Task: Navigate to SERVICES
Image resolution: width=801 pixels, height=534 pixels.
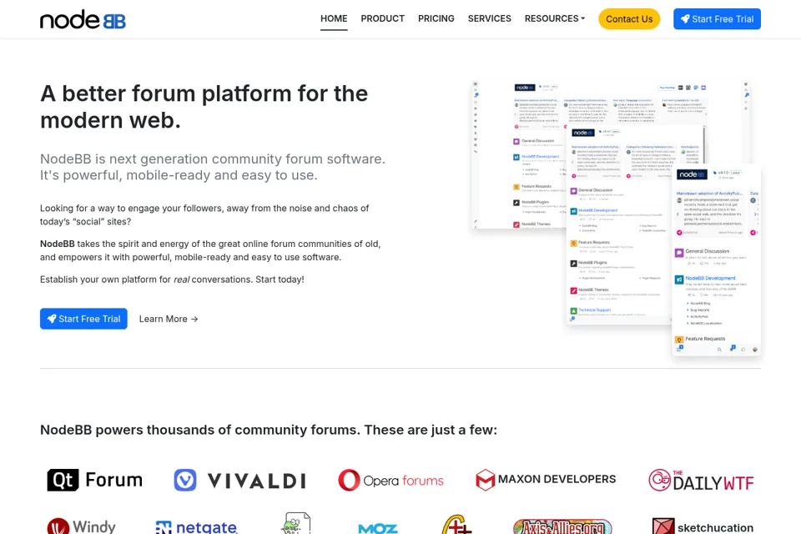Action: tap(490, 18)
